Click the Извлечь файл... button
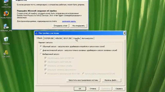 click(x=111, y=80)
